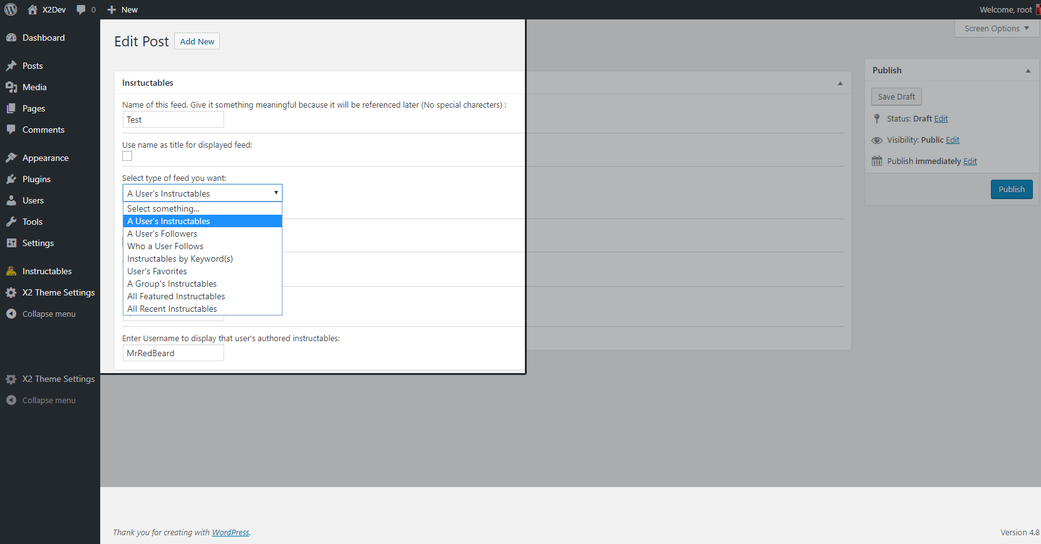Image resolution: width=1041 pixels, height=544 pixels.
Task: Click the upper Collapse menu arrow icon
Action: pos(11,314)
